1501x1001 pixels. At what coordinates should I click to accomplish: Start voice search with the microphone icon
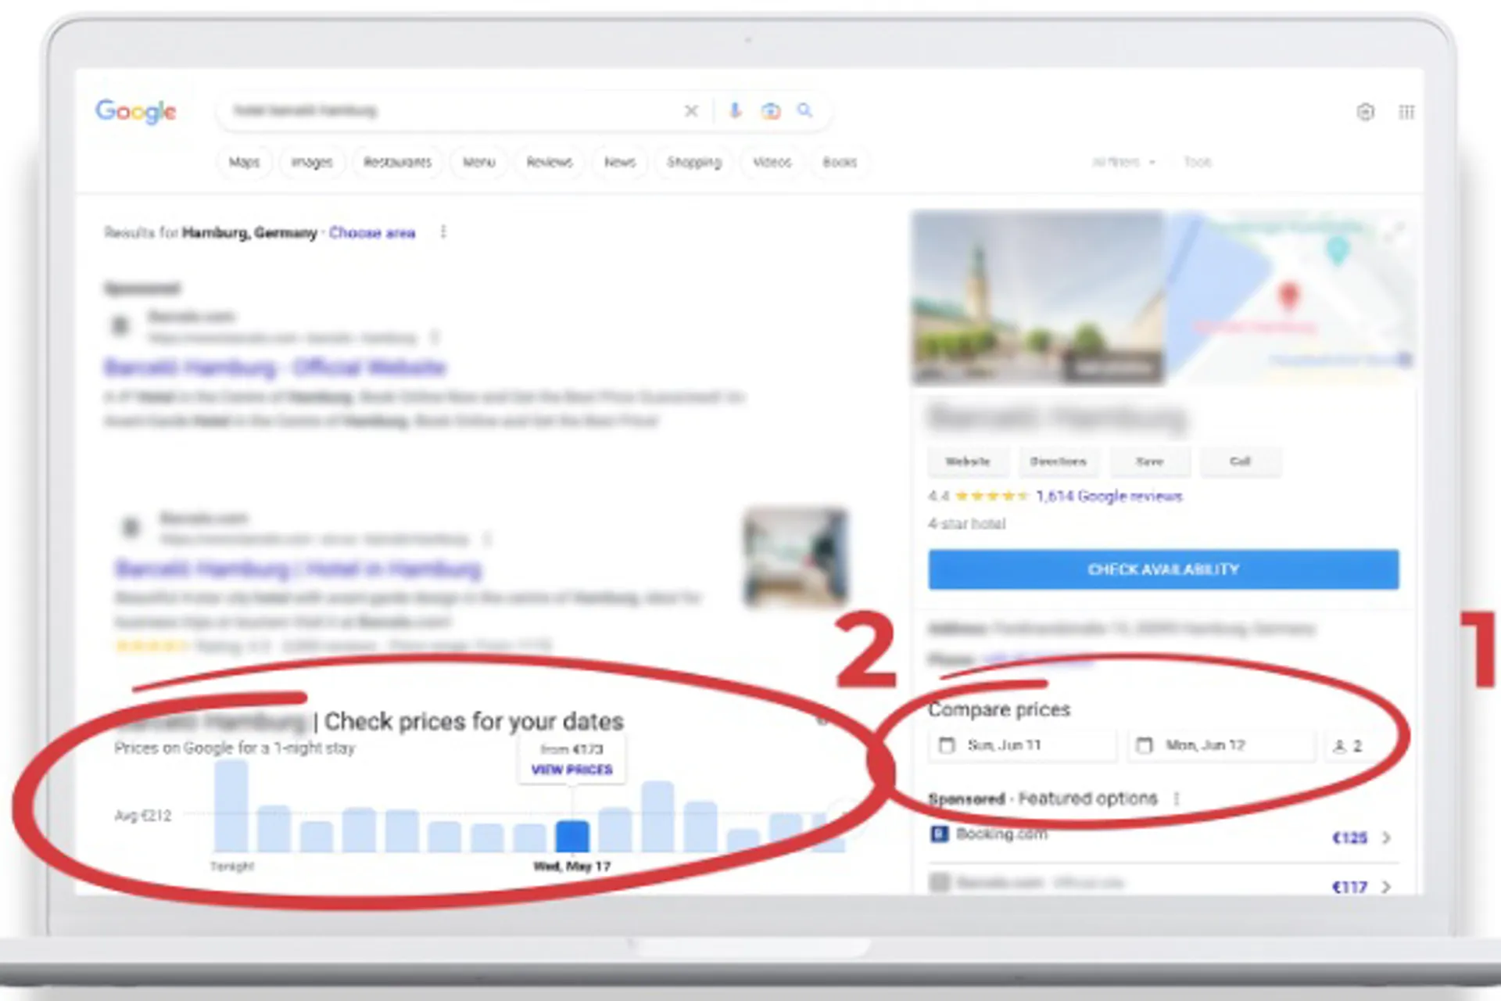735,111
